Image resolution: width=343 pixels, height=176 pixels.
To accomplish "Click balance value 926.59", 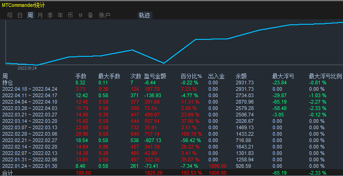I will (x=244, y=166).
